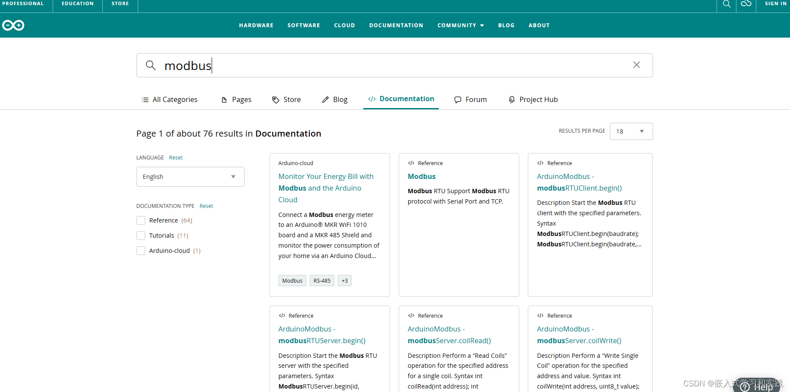This screenshot has height=392, width=790.
Task: Open the About menu item
Action: [539, 25]
